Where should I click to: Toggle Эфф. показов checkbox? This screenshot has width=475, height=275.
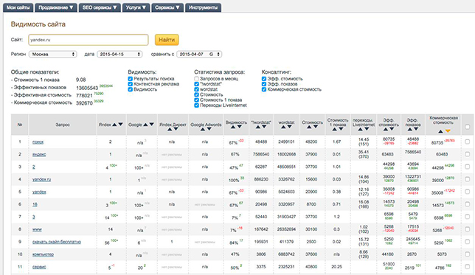[x=264, y=84]
